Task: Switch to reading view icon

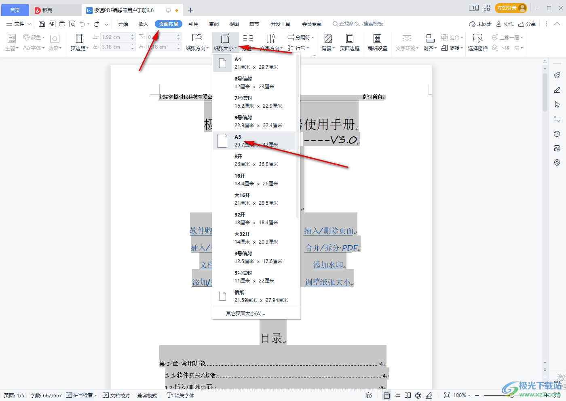Action: coord(408,395)
